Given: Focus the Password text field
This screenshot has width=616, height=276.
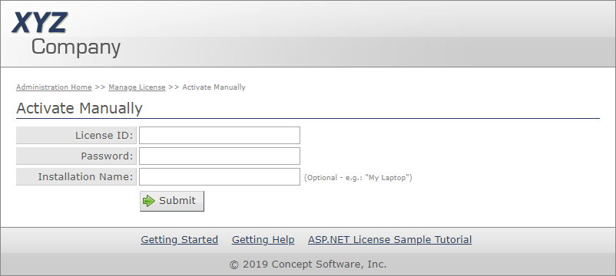Looking at the screenshot, I should [220, 156].
